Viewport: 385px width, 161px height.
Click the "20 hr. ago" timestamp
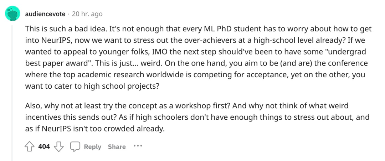coord(87,14)
